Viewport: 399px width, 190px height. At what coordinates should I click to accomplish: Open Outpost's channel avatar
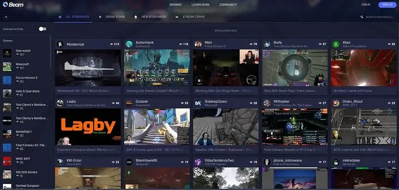click(x=129, y=103)
